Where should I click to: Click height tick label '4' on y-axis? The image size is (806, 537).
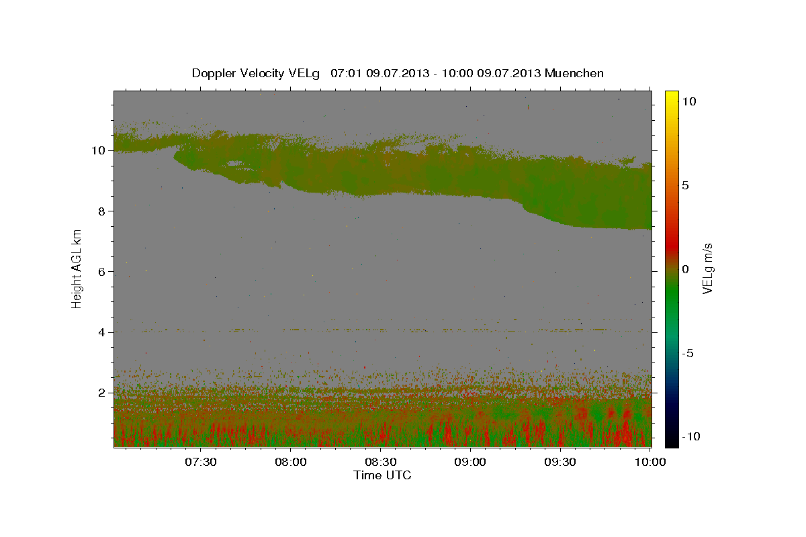103,332
